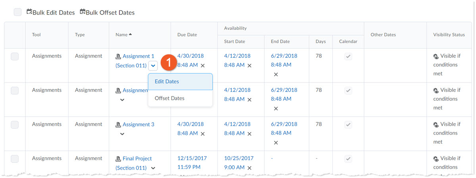The image size is (476, 178).
Task: Toggle Assignment 3 calendar checkbox
Action: click(x=348, y=124)
